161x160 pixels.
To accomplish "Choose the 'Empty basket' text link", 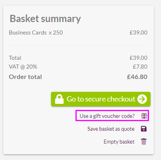I will click(x=119, y=142).
